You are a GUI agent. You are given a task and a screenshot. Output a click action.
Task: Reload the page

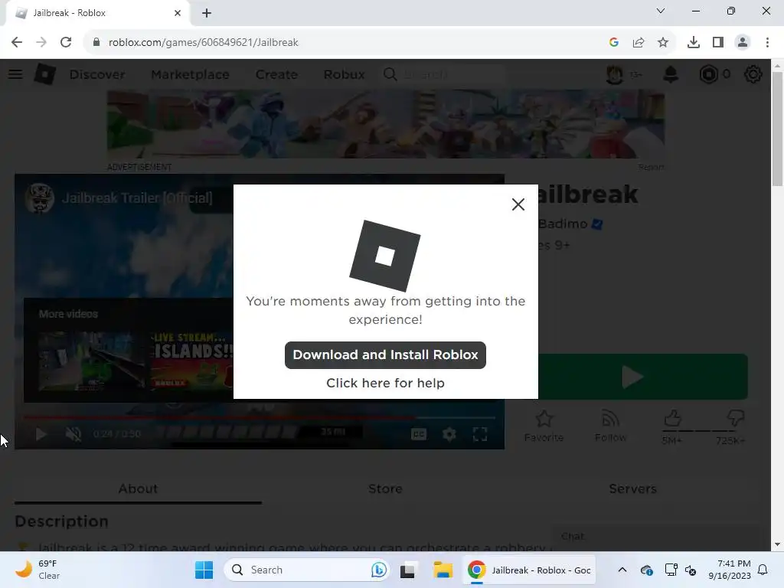[66, 42]
